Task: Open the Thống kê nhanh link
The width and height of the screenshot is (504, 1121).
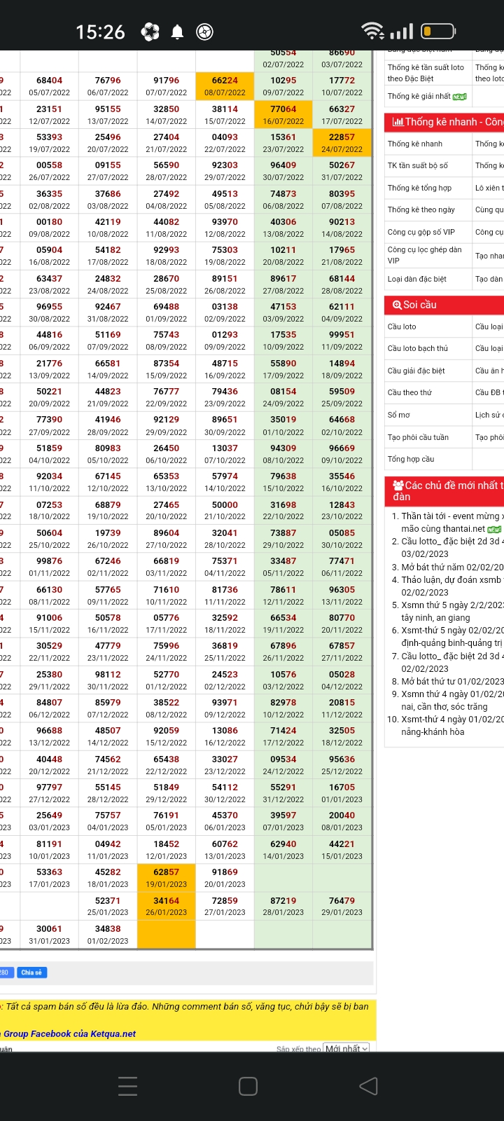Action: tap(414, 144)
